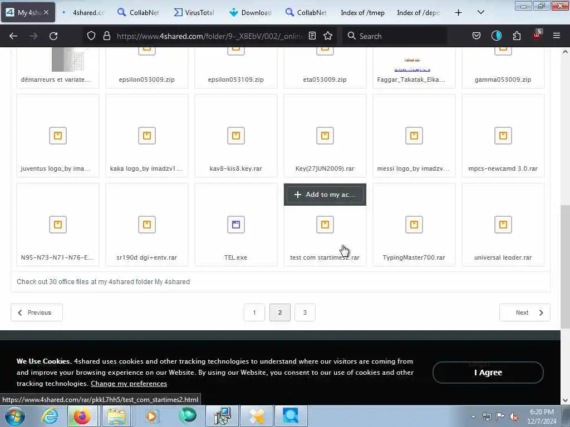Screen dimensions: 570x427
Task: Open the mpcs-newcamd 3.0.rar archive icon
Action: [503, 136]
